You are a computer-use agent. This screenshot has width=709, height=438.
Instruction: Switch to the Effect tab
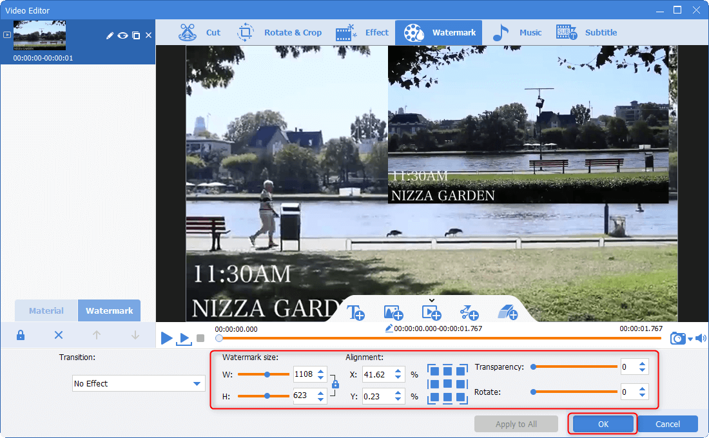pyautogui.click(x=362, y=33)
